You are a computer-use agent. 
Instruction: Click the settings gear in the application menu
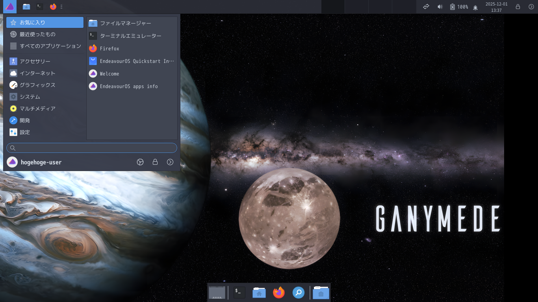140,162
